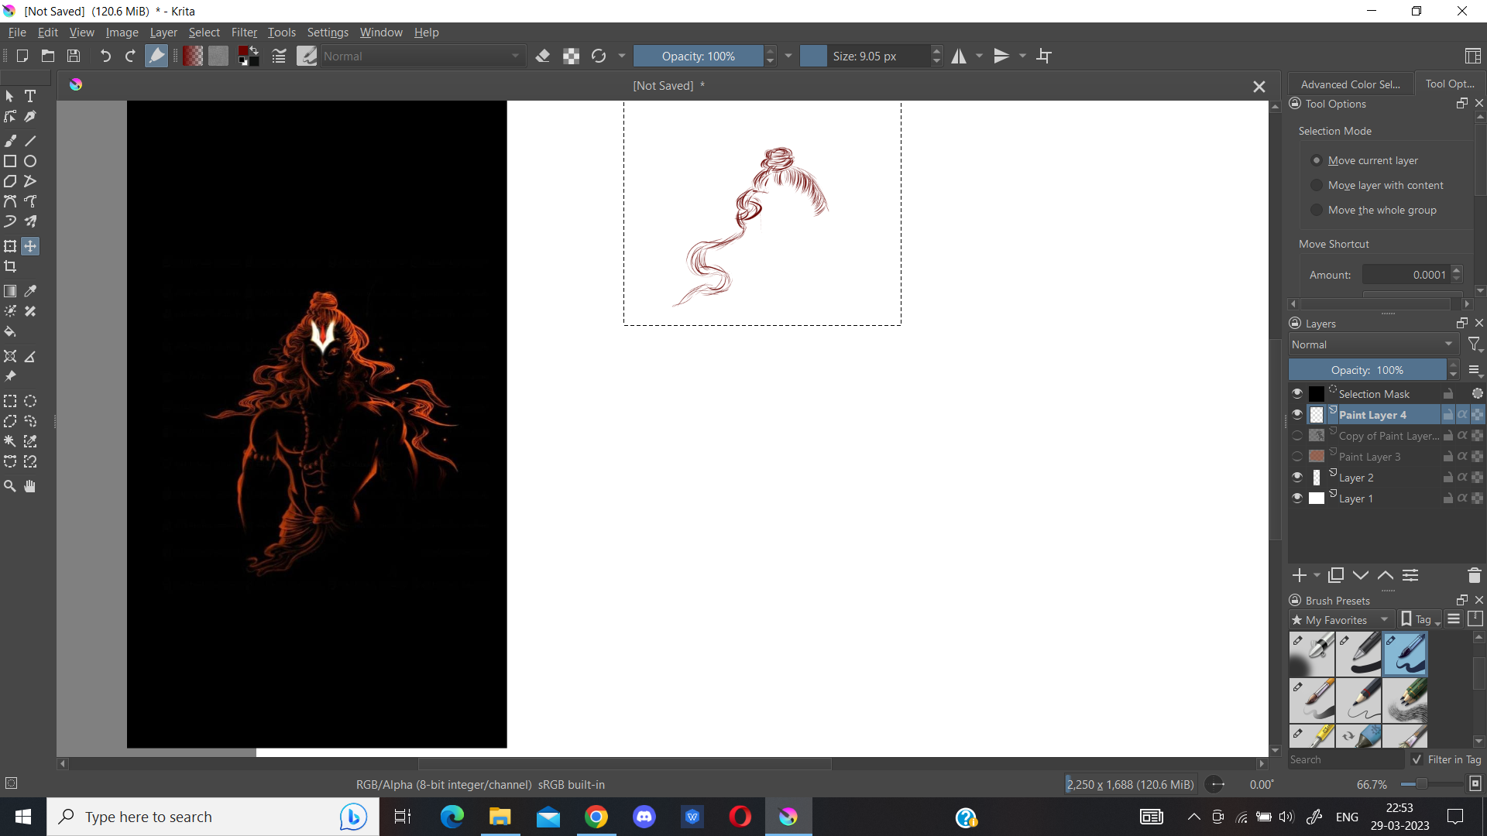Adjust the layer Opacity slider
The width and height of the screenshot is (1487, 836).
pos(1367,370)
